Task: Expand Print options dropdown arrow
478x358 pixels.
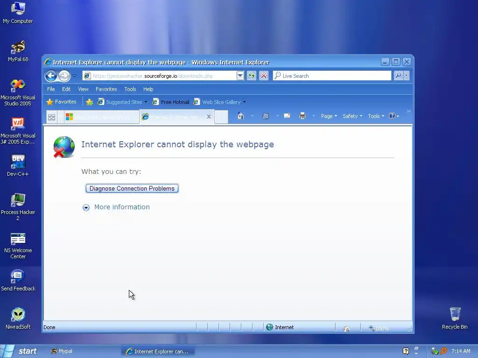Action: 314,116
